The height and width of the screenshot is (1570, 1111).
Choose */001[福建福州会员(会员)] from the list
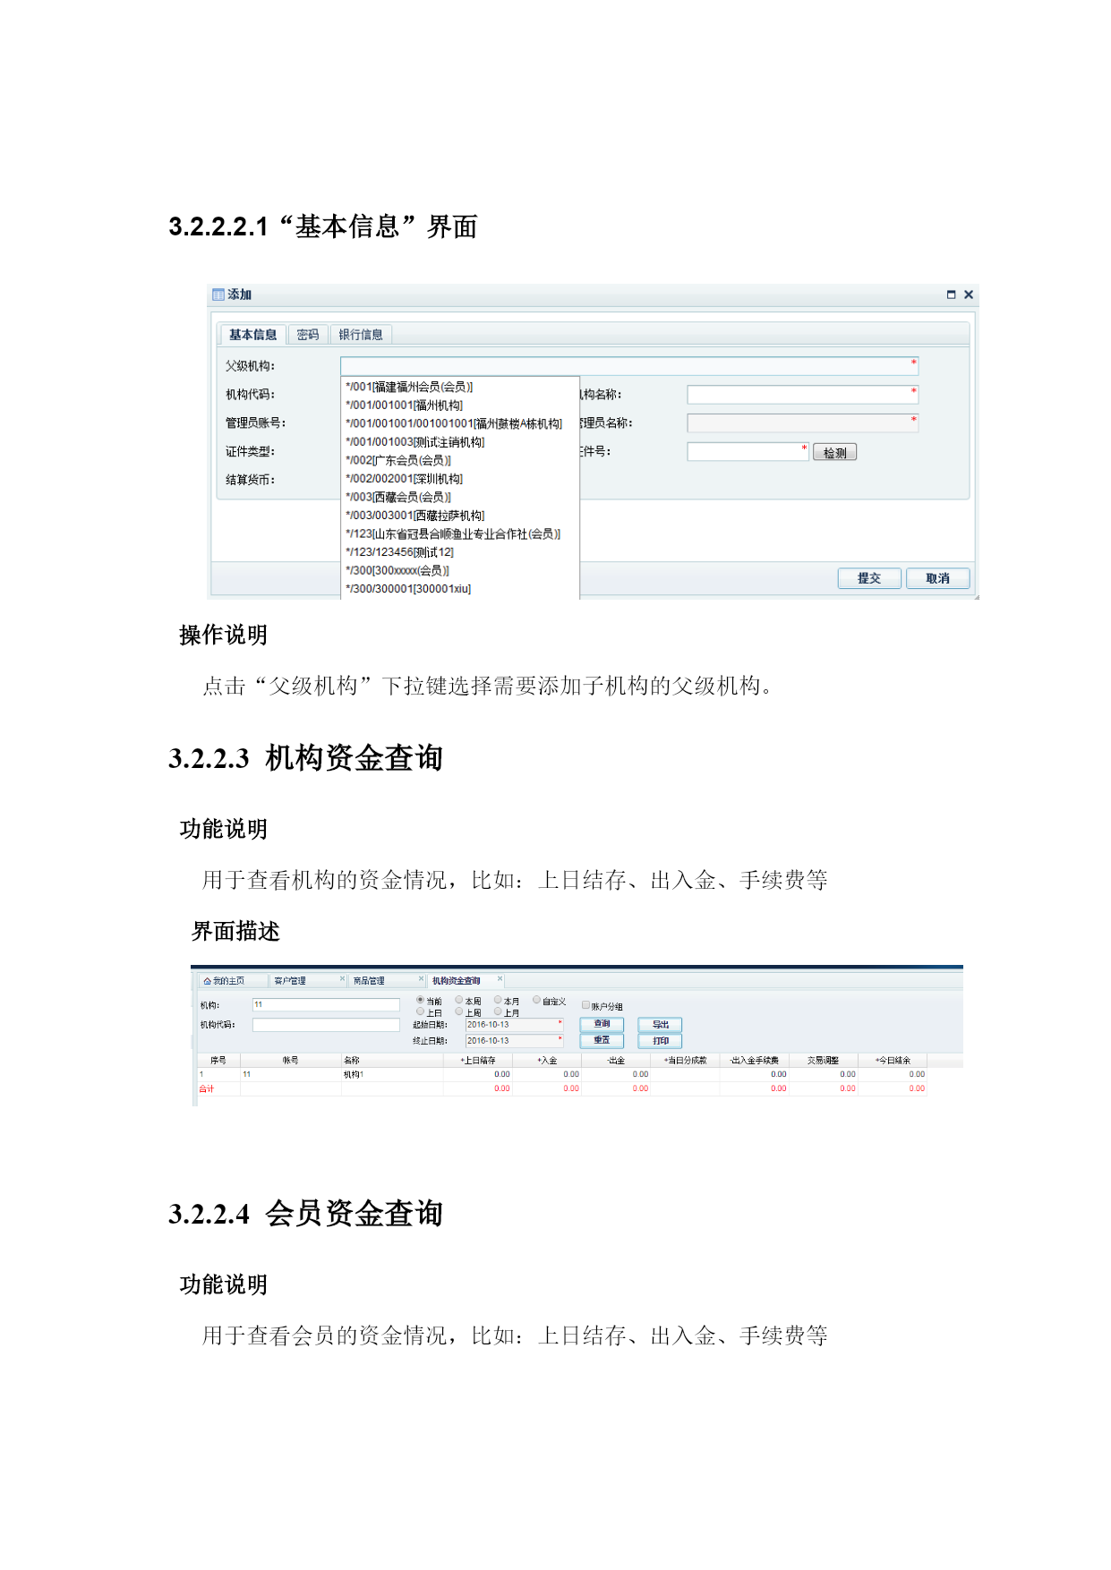click(409, 387)
